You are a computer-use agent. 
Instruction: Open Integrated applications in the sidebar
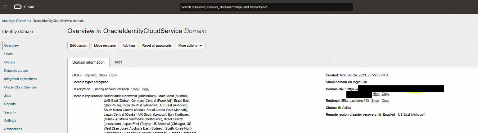(x=20, y=79)
